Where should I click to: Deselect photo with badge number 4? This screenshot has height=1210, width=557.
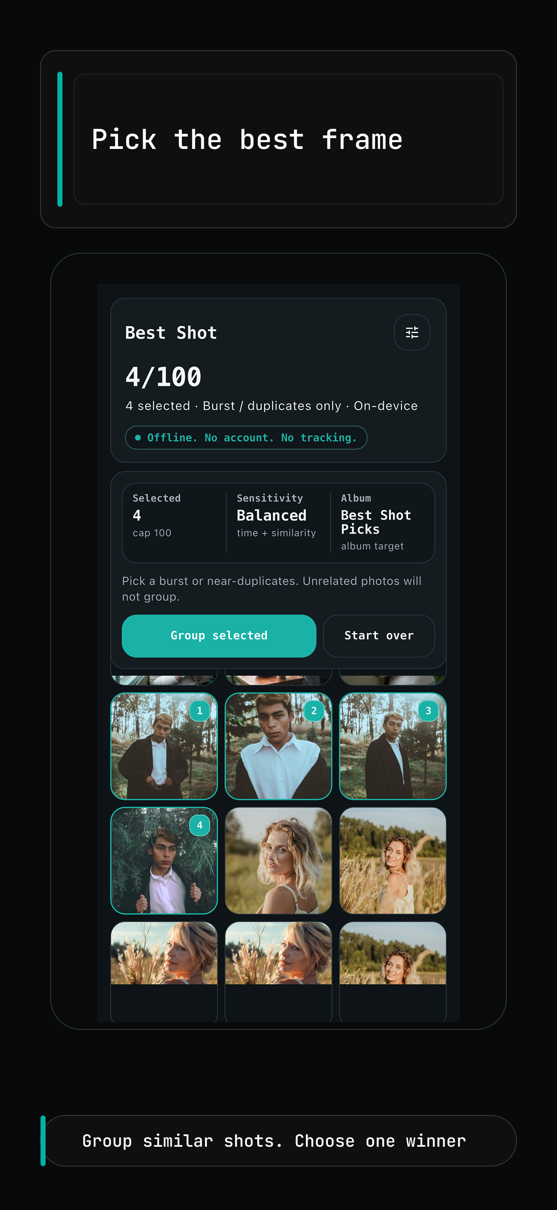[164, 861]
